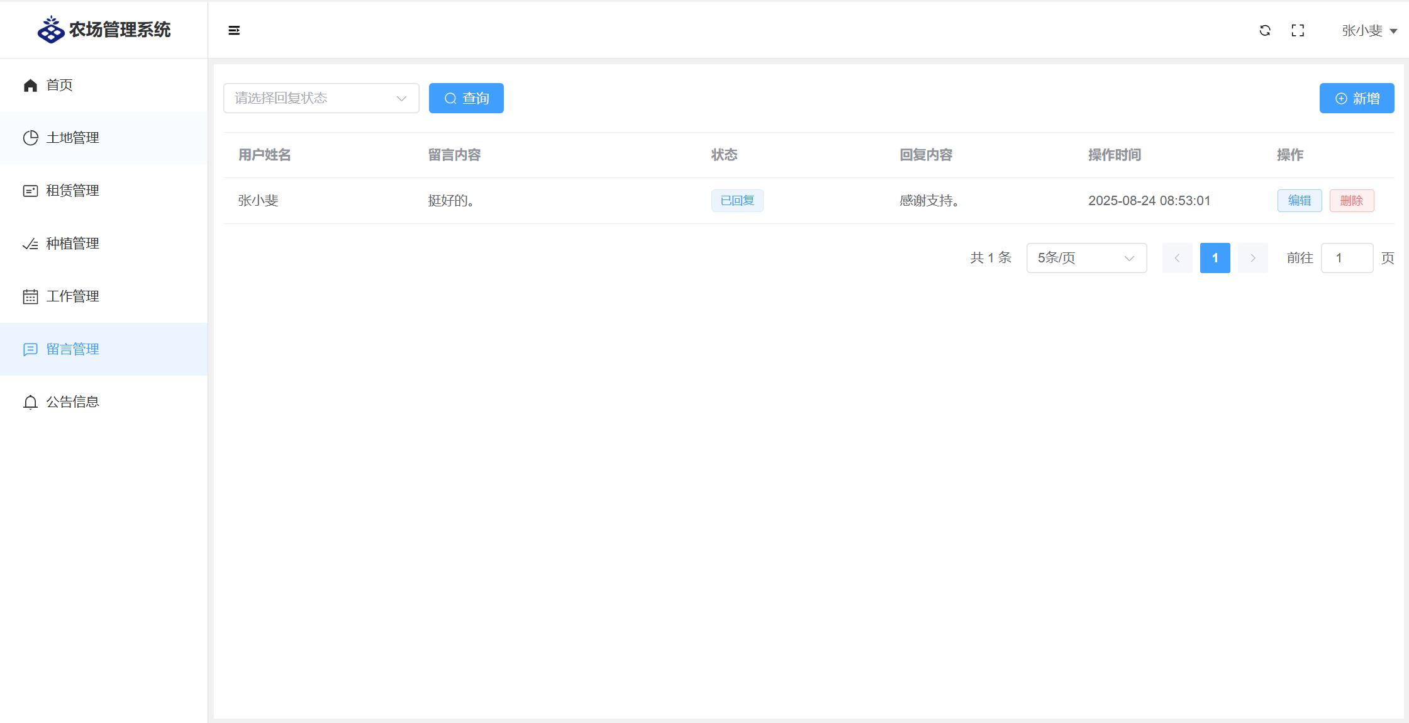Open the 请选择回复状态 dropdown
This screenshot has height=723, width=1409.
click(321, 98)
